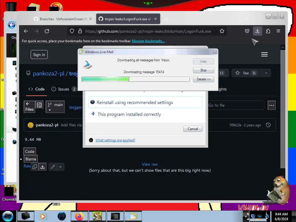This screenshot has height=222, width=296.
Task: Open a new tab with plus
Action: [166, 19]
